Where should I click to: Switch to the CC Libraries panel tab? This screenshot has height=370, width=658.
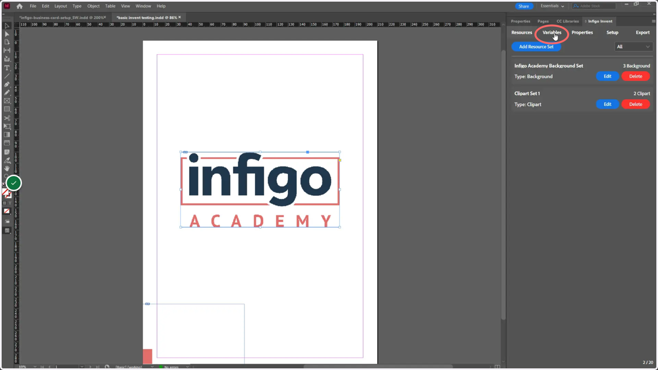pyautogui.click(x=568, y=21)
